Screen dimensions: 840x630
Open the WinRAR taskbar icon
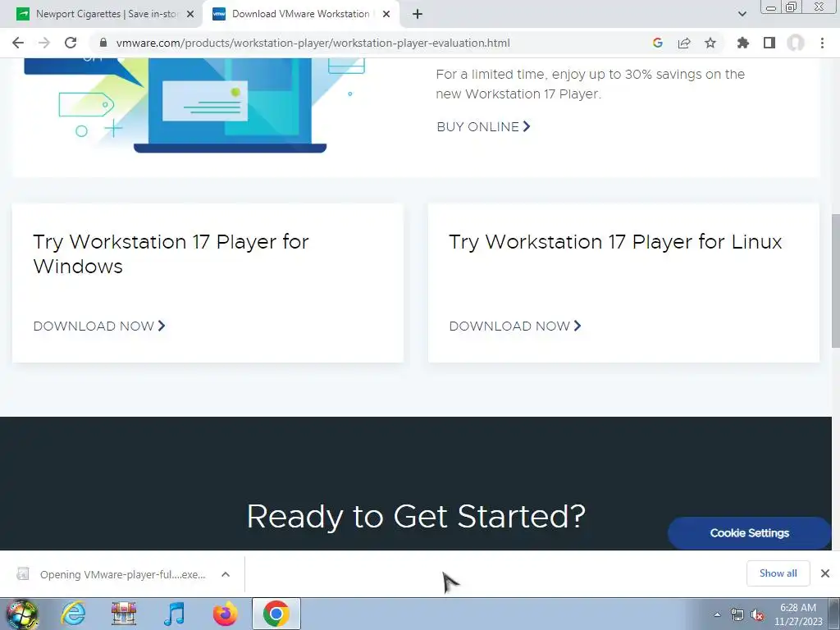pyautogui.click(x=124, y=614)
